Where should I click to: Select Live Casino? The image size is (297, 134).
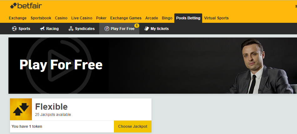82,18
